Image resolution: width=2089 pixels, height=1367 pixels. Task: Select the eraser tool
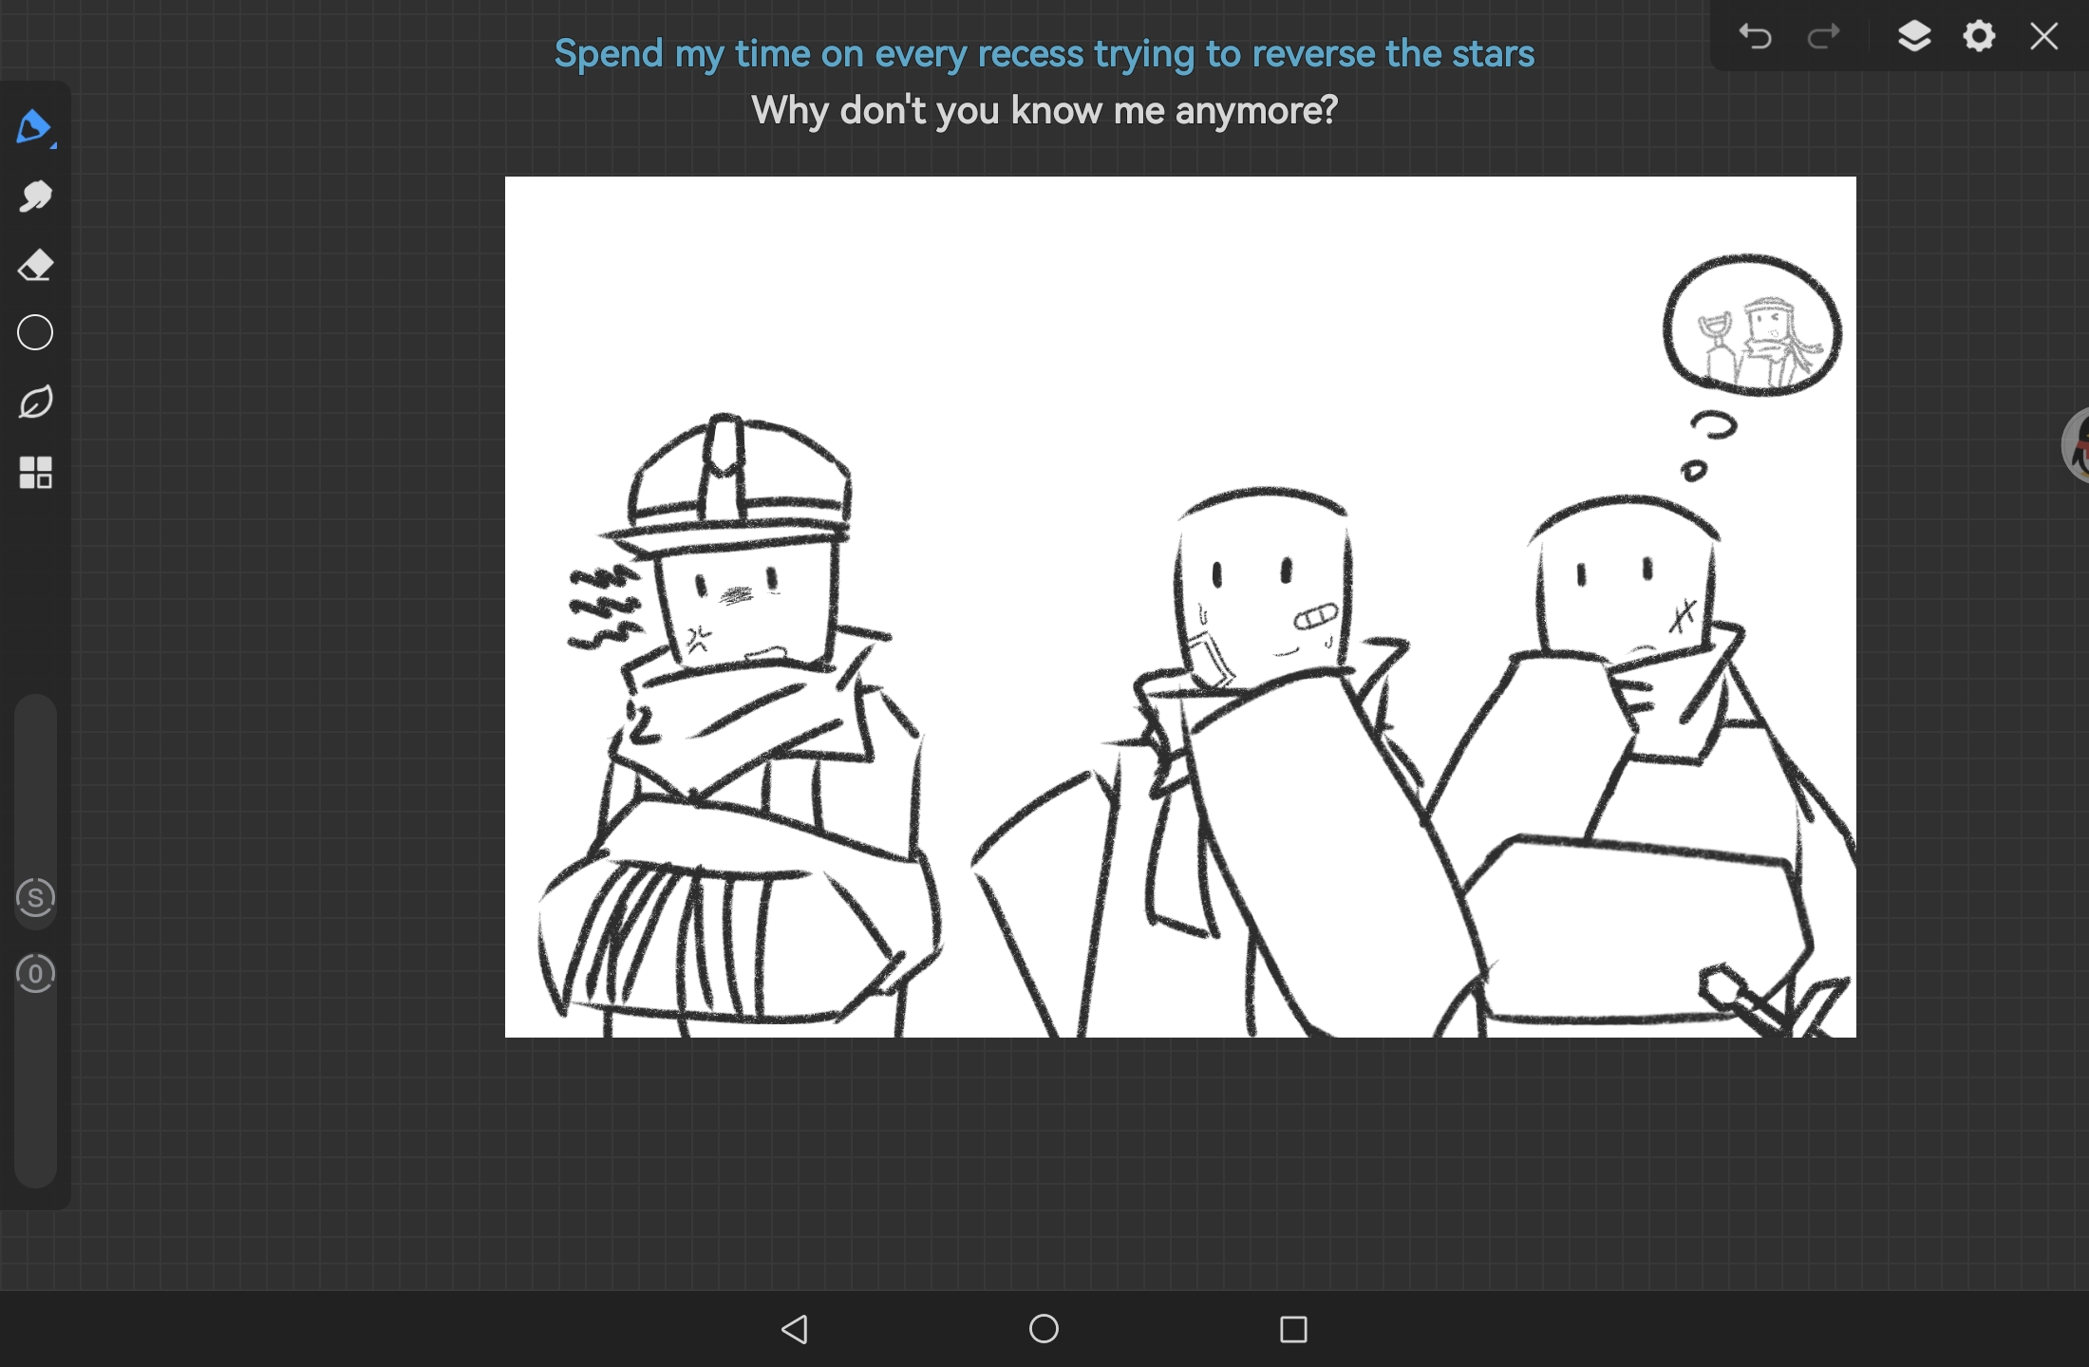tap(35, 265)
